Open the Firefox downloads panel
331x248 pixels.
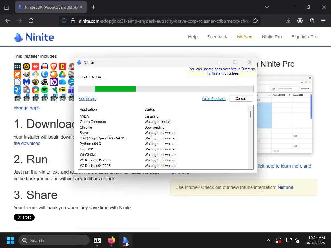[x=288, y=21]
